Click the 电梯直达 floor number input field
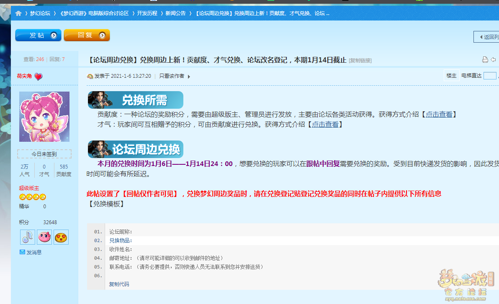This screenshot has width=499, height=304. tap(489, 76)
